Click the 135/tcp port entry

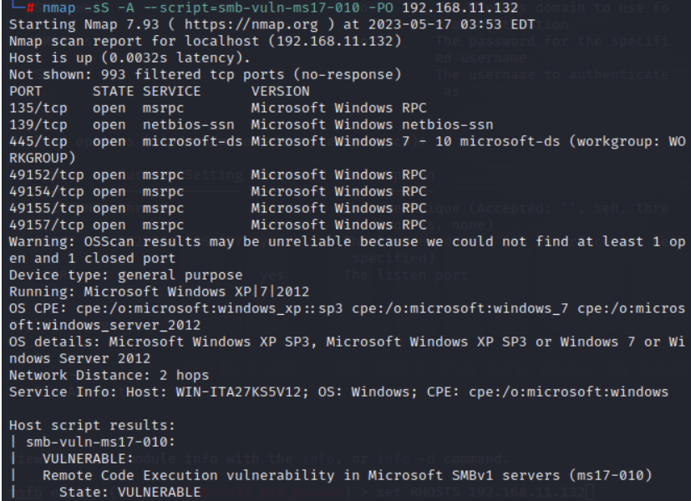pos(38,108)
